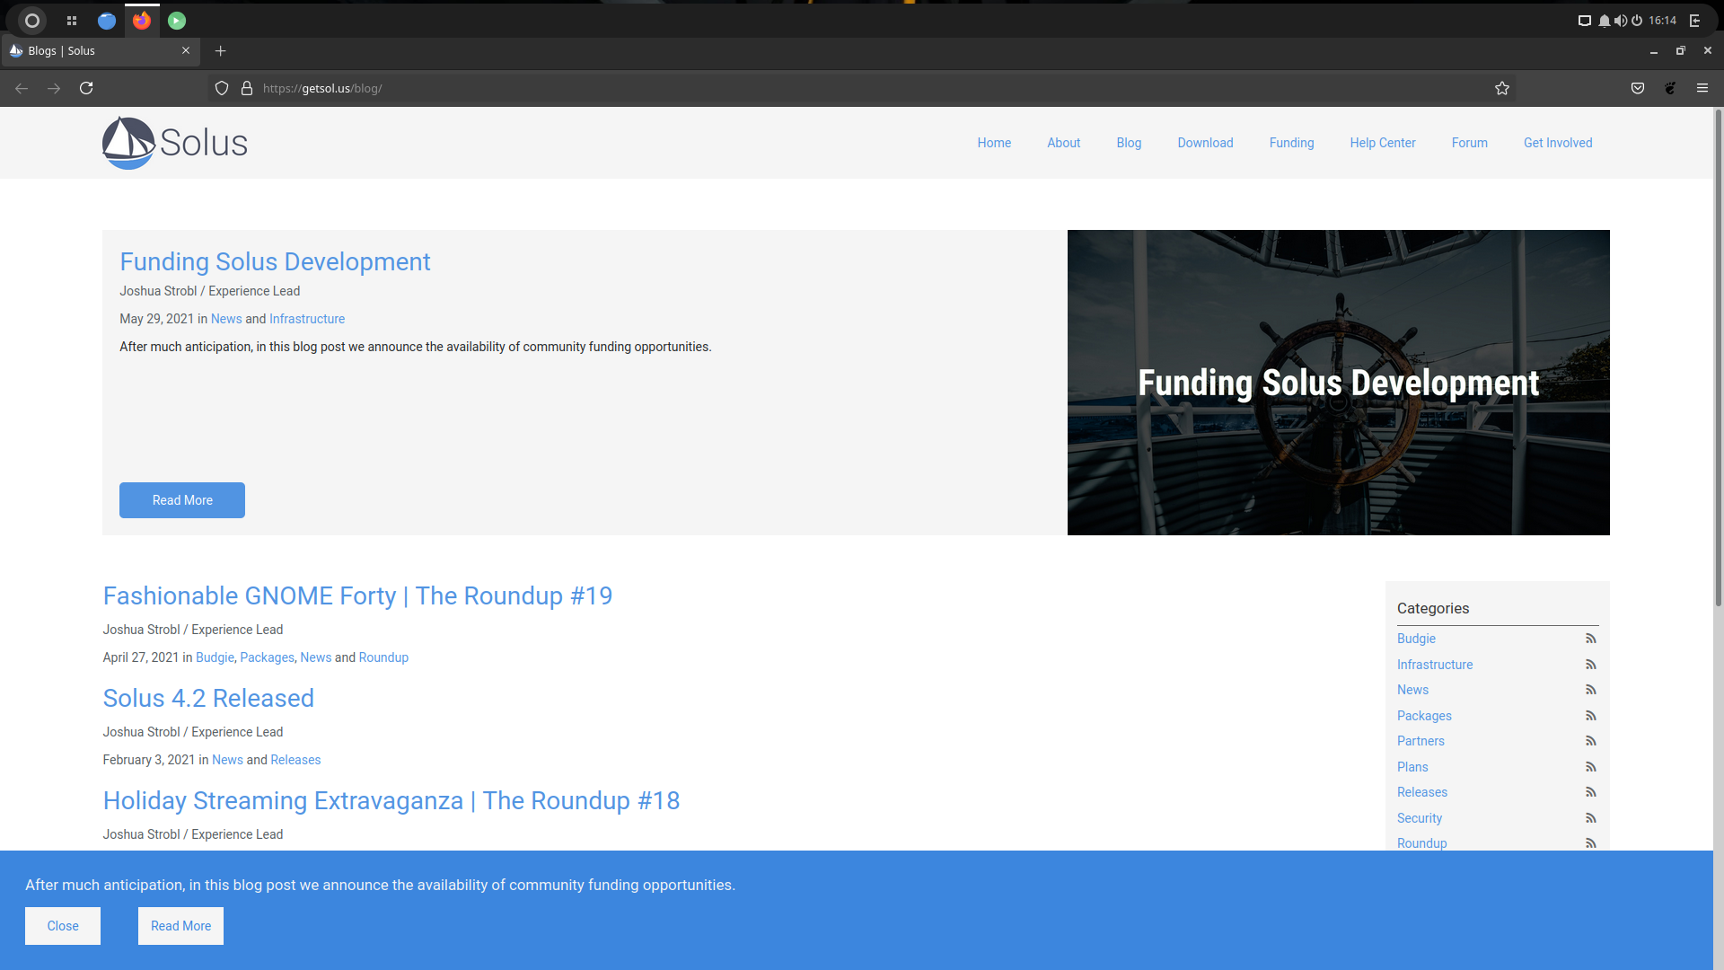
Task: Click the panel clock showing 16:14
Action: pyautogui.click(x=1662, y=21)
